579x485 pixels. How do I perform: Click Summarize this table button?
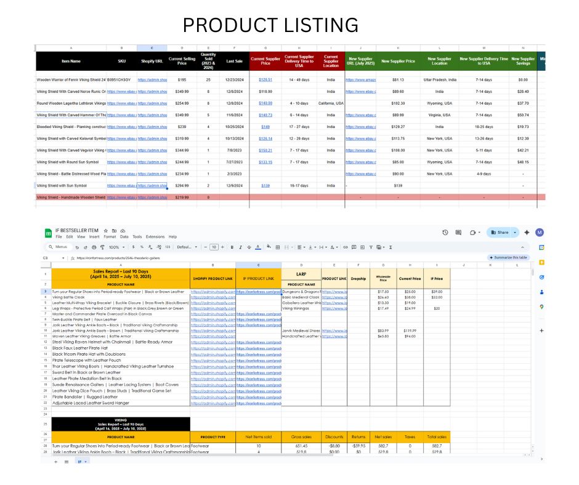click(x=508, y=257)
